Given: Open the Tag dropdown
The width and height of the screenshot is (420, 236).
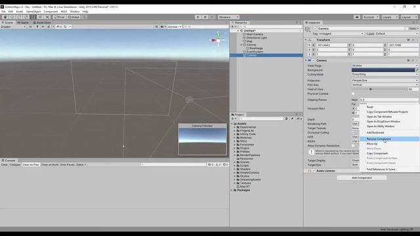Looking at the screenshot, I should 341,33.
